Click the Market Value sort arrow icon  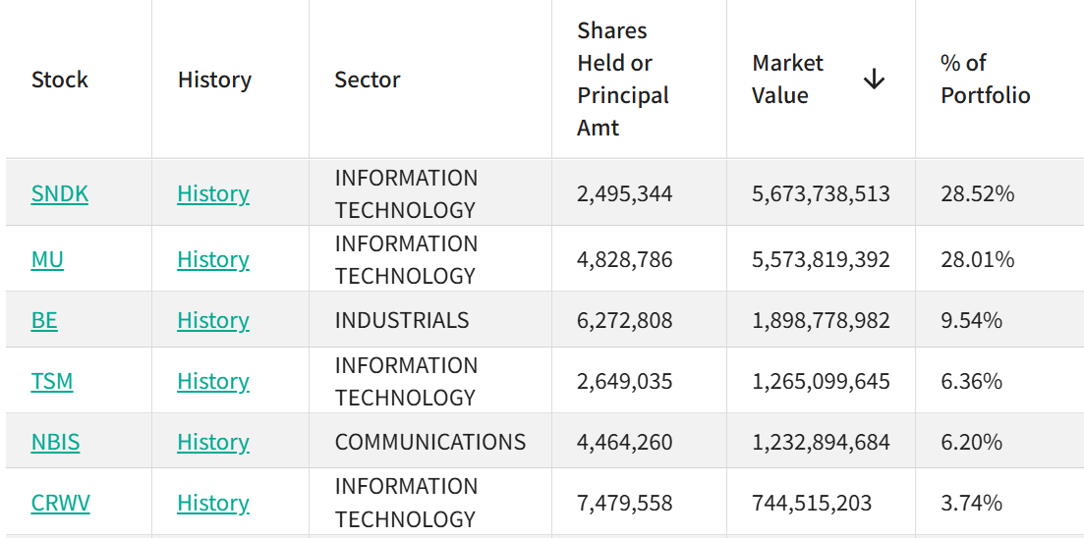[x=875, y=80]
